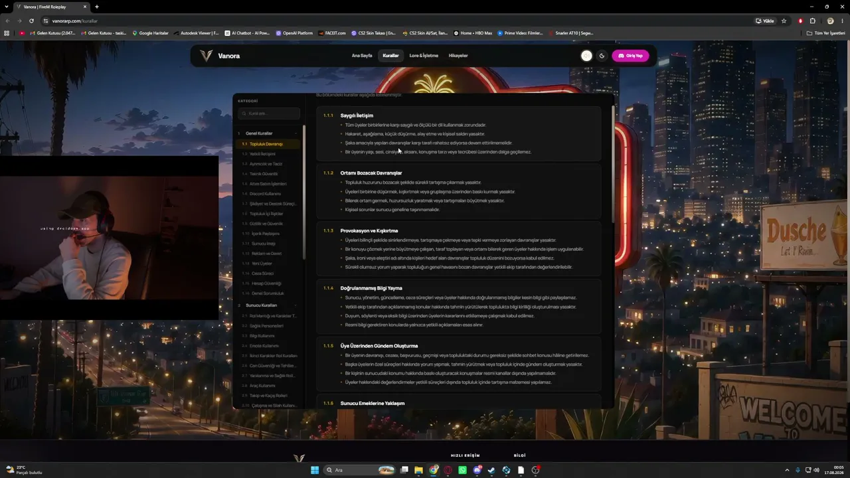
Task: Open Araç Kullanımı sidebar entry
Action: [x=262, y=386]
